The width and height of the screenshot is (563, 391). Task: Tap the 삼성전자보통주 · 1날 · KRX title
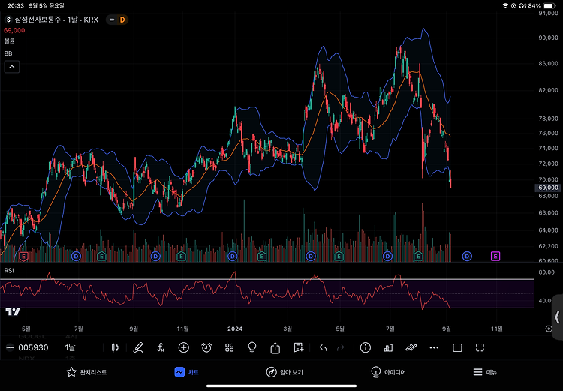(x=56, y=20)
